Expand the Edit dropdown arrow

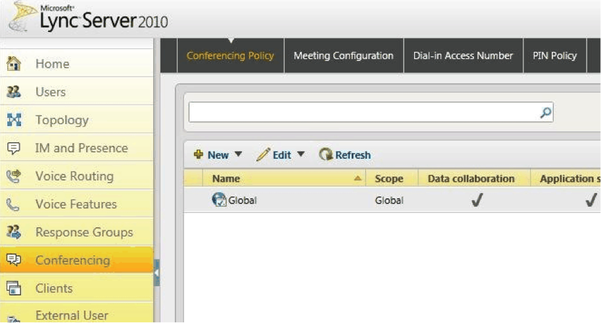(301, 155)
